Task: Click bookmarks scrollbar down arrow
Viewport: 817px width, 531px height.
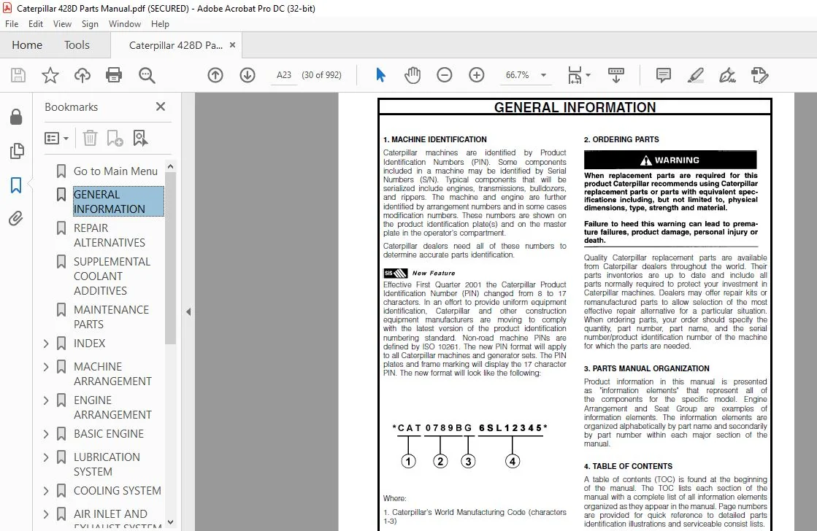Action: tap(170, 522)
